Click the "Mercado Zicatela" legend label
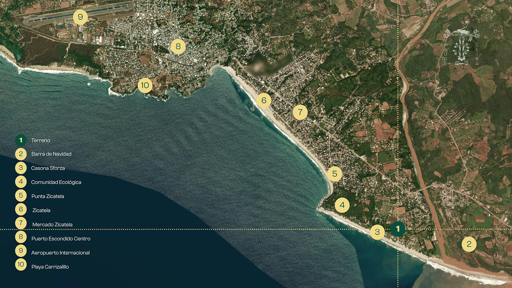Image resolution: width=512 pixels, height=288 pixels. coord(52,224)
